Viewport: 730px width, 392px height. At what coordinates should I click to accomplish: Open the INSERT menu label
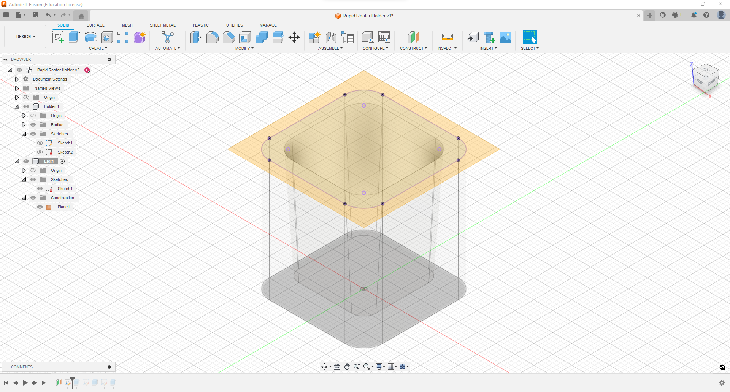(489, 48)
